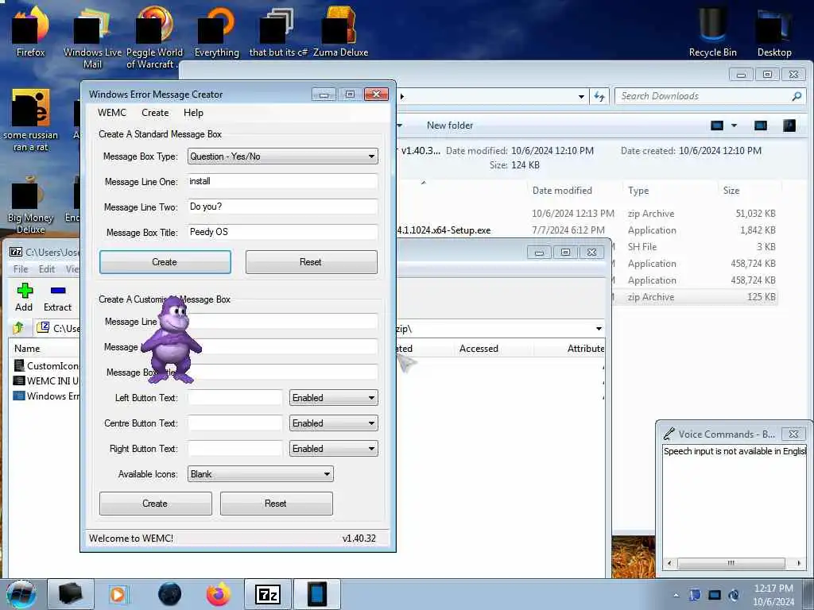The width and height of the screenshot is (814, 610).
Task: Click the Explorer change view icon
Action: tap(717, 125)
